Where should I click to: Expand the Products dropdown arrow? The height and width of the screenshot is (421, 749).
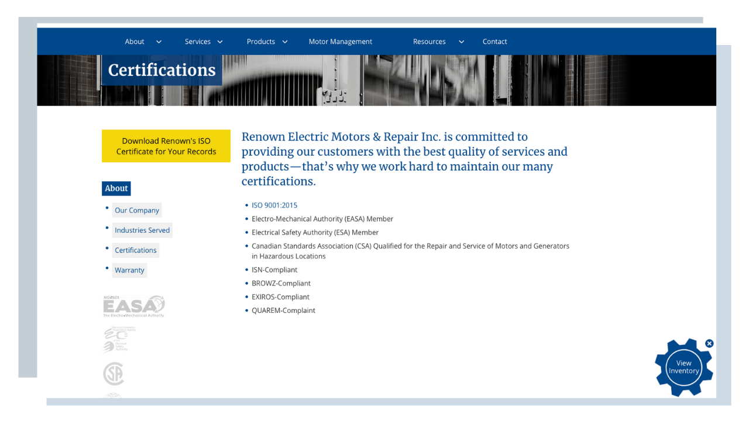[285, 42]
